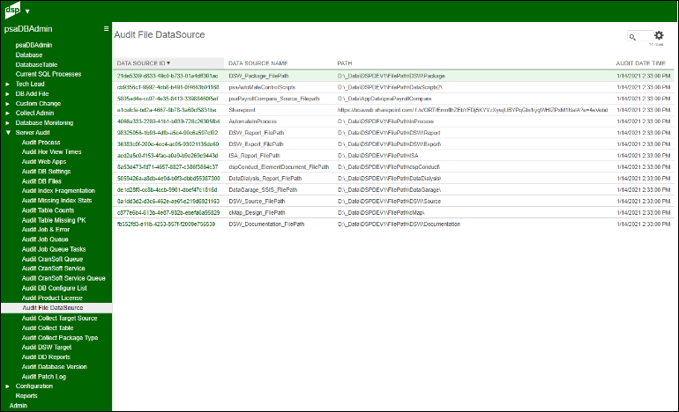
Task: Open the Admin menu item
Action: (x=19, y=406)
